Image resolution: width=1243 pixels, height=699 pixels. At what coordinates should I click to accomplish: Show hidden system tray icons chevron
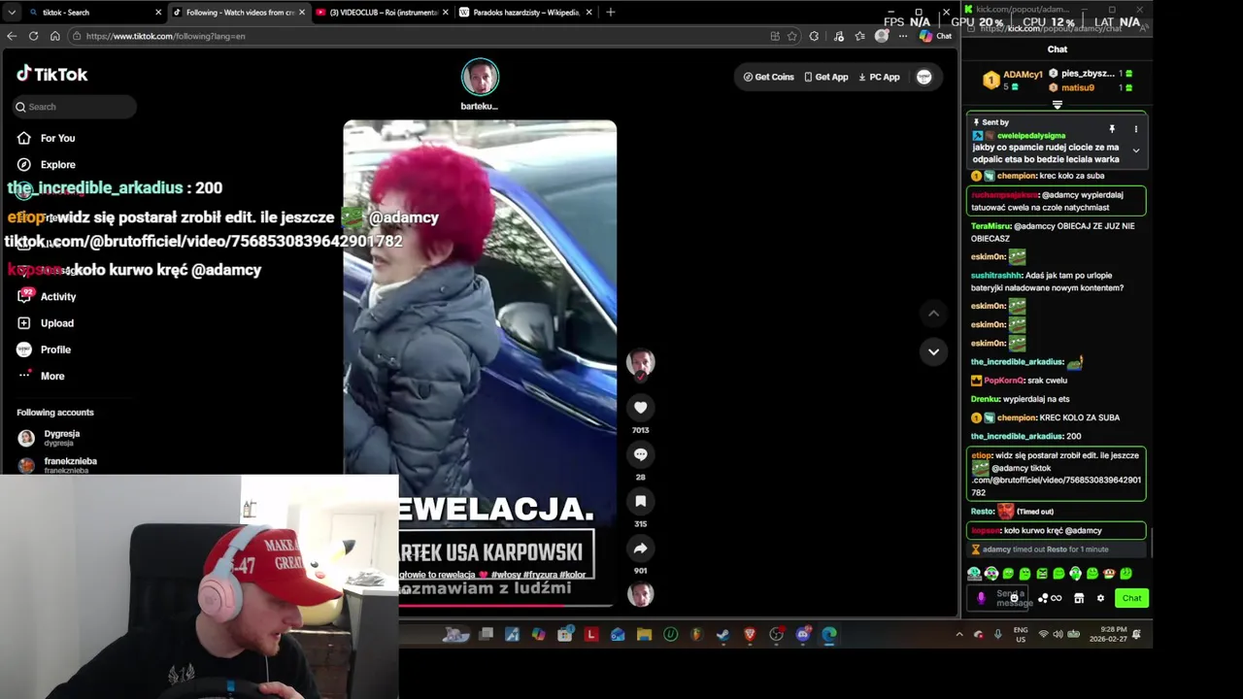[959, 635]
